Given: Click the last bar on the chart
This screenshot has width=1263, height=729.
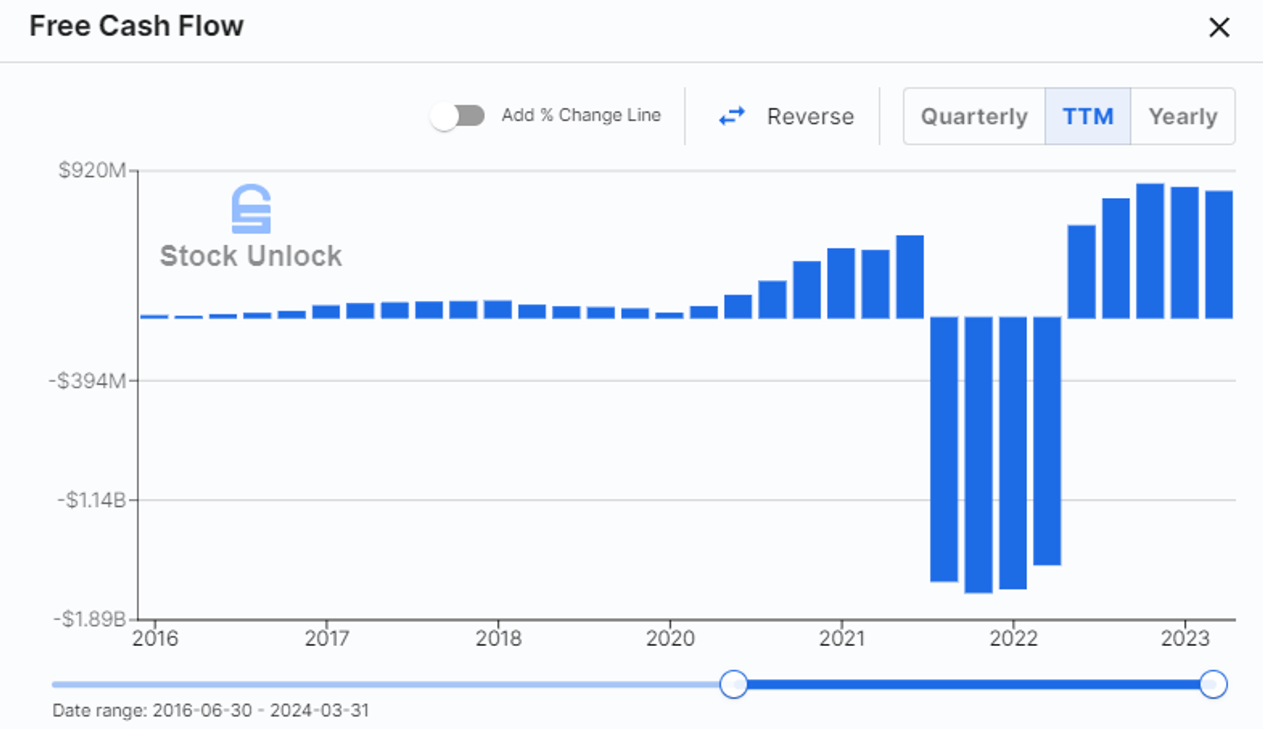Looking at the screenshot, I should click(1219, 254).
